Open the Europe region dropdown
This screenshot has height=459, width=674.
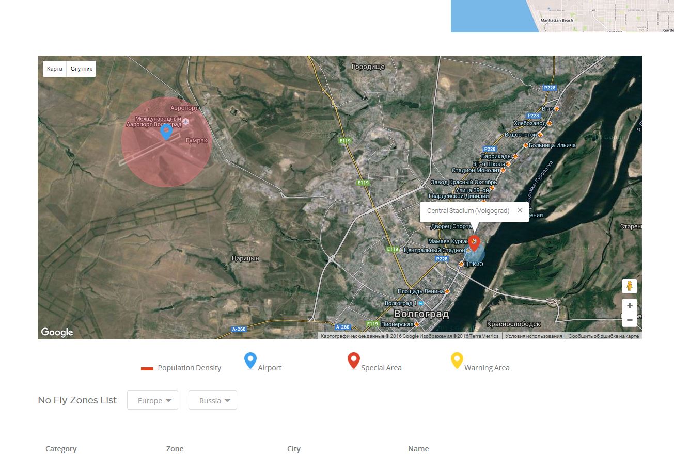coord(152,401)
